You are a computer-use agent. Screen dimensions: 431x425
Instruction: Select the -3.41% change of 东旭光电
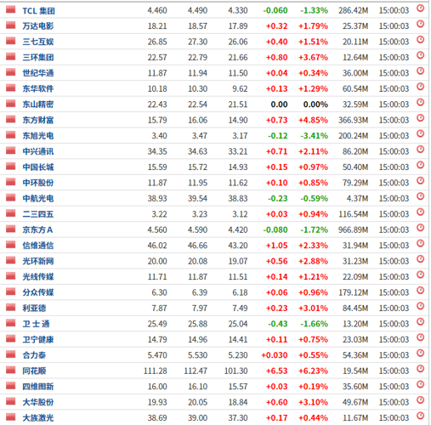pos(315,136)
